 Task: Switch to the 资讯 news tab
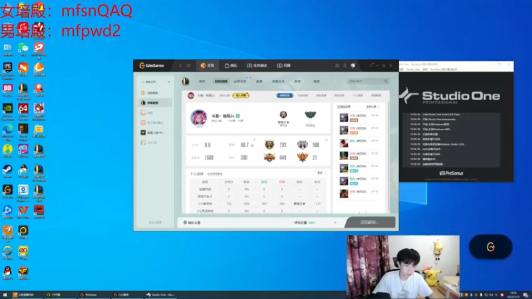coord(202,81)
